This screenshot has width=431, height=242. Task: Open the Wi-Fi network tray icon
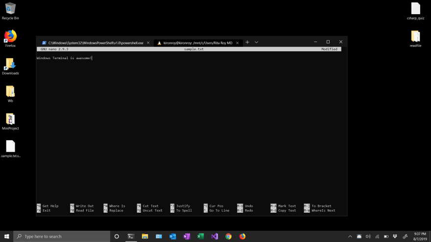(377, 236)
